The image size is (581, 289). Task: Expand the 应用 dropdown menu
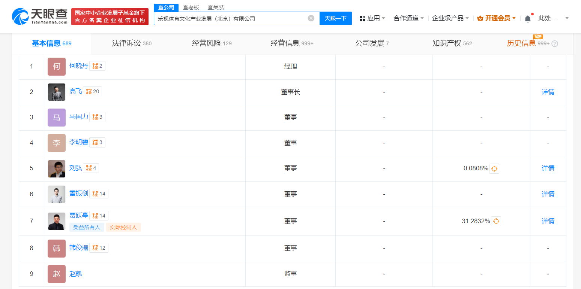383,18
